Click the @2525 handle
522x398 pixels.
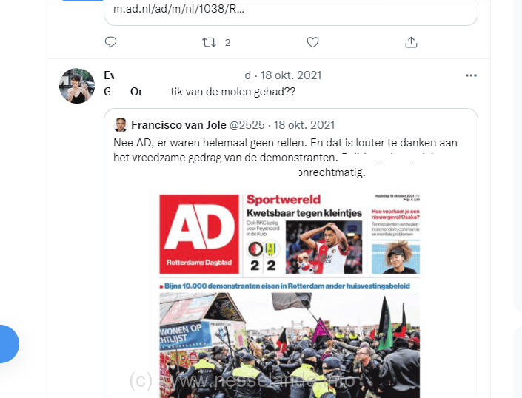click(247, 125)
